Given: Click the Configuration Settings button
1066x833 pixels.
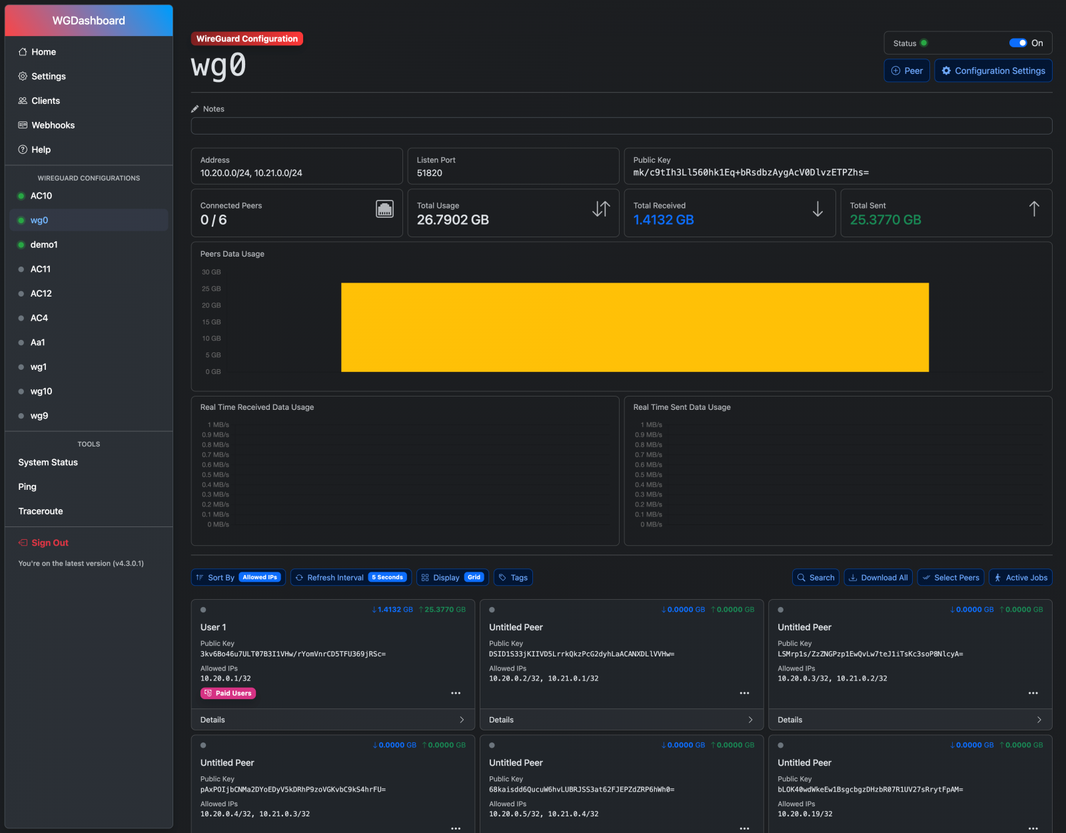Looking at the screenshot, I should point(993,71).
